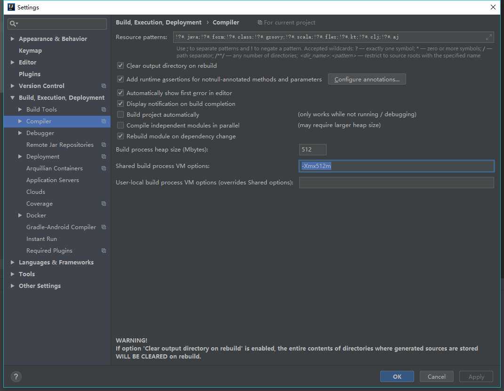
Task: Expand the Other Settings arrow
Action: [x=12, y=286]
